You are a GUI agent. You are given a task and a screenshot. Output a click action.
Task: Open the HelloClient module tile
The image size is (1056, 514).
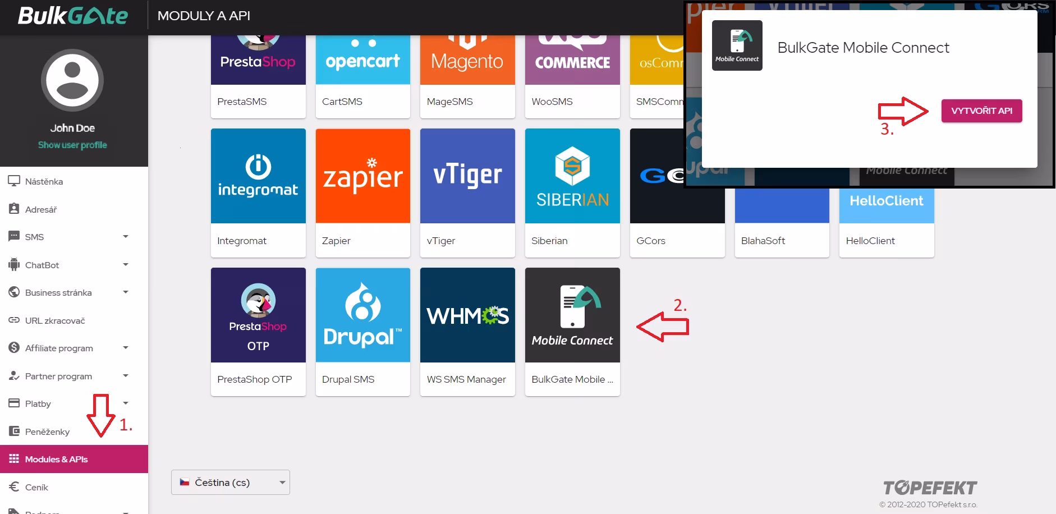(887, 223)
